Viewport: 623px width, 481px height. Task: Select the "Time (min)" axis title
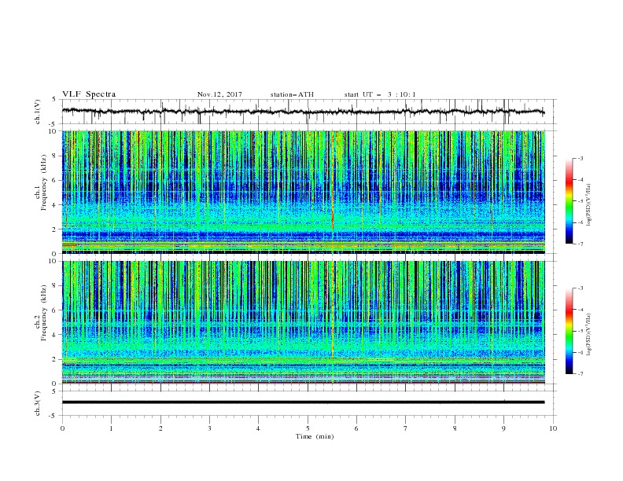point(315,436)
